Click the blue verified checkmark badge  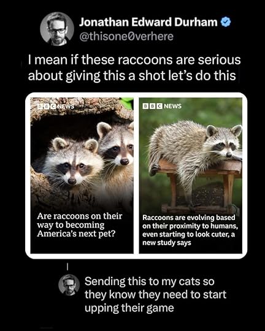point(226,22)
